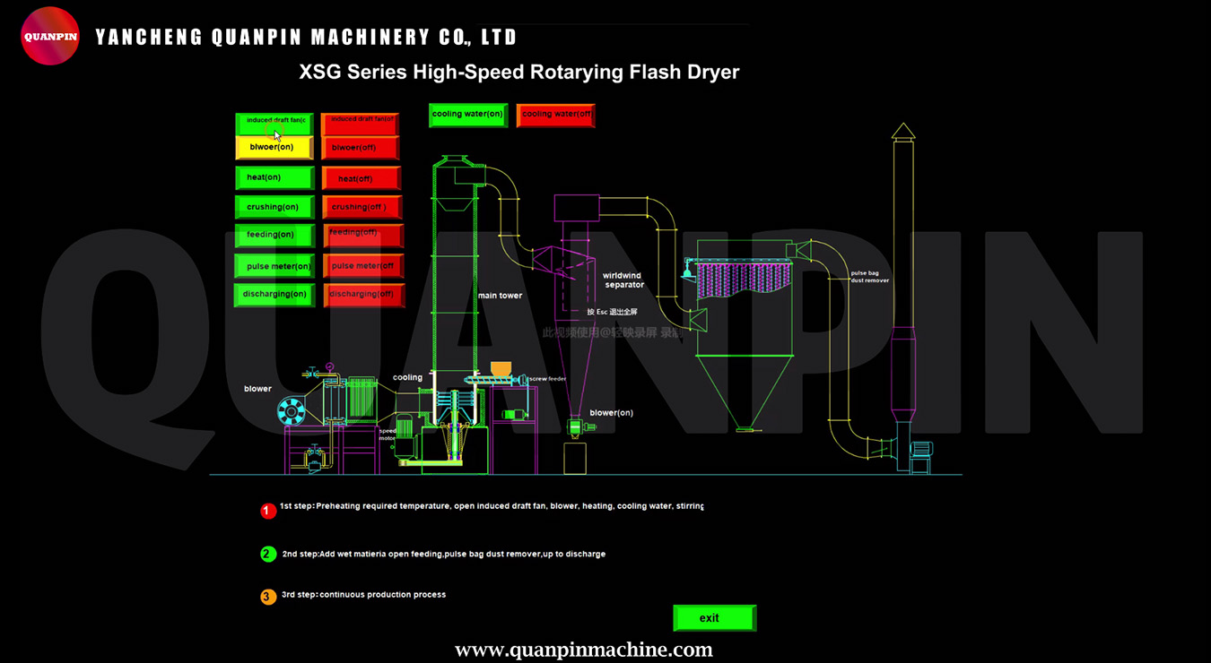Click the orange feed hopper on screw feeder
The width and height of the screenshot is (1211, 663).
point(501,370)
